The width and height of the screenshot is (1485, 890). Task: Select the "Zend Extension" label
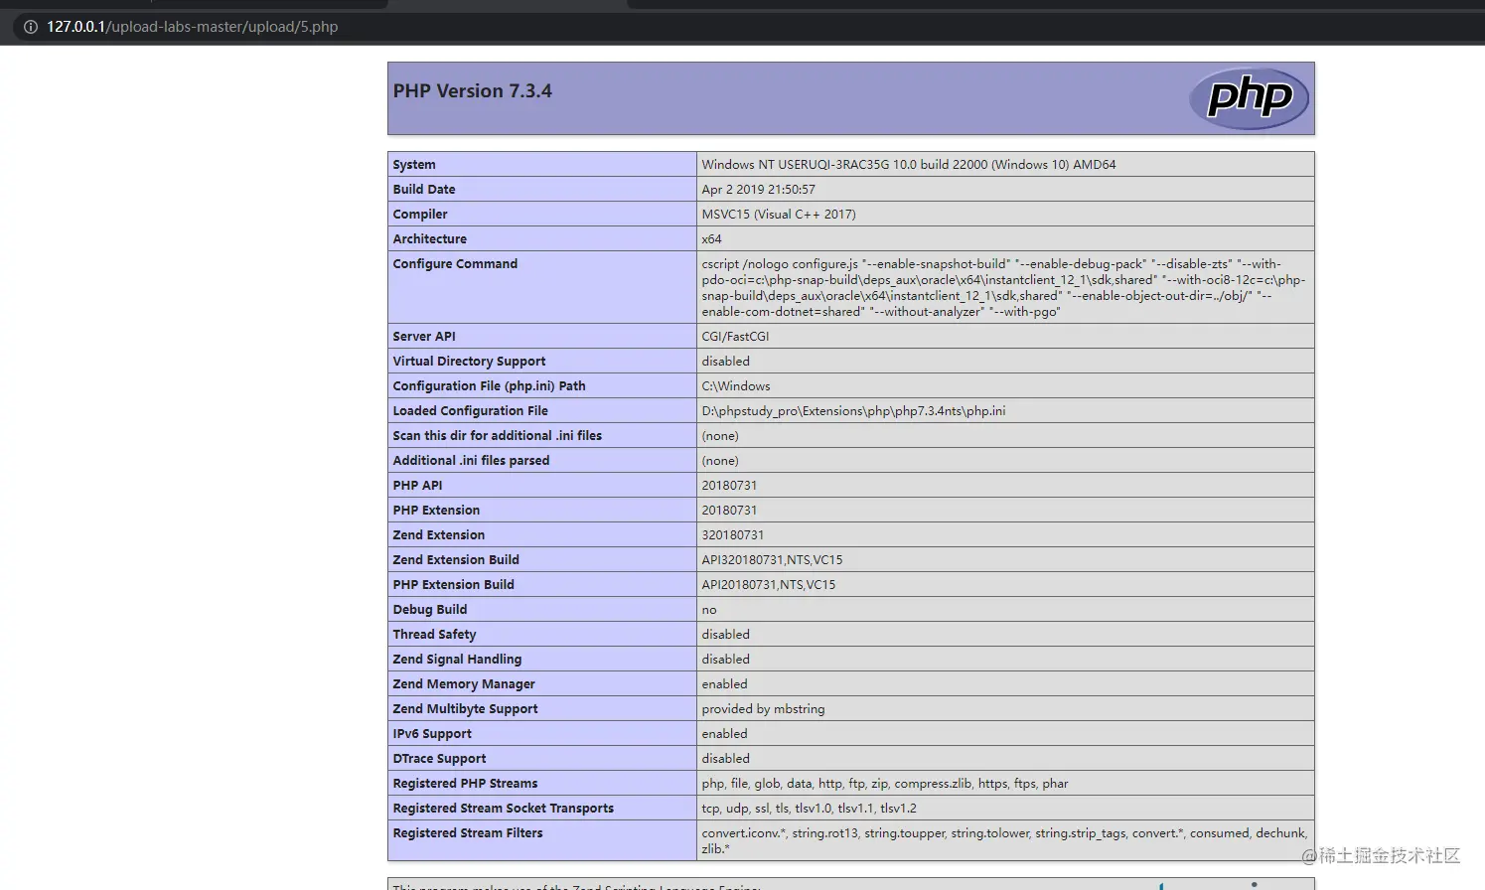pos(438,535)
